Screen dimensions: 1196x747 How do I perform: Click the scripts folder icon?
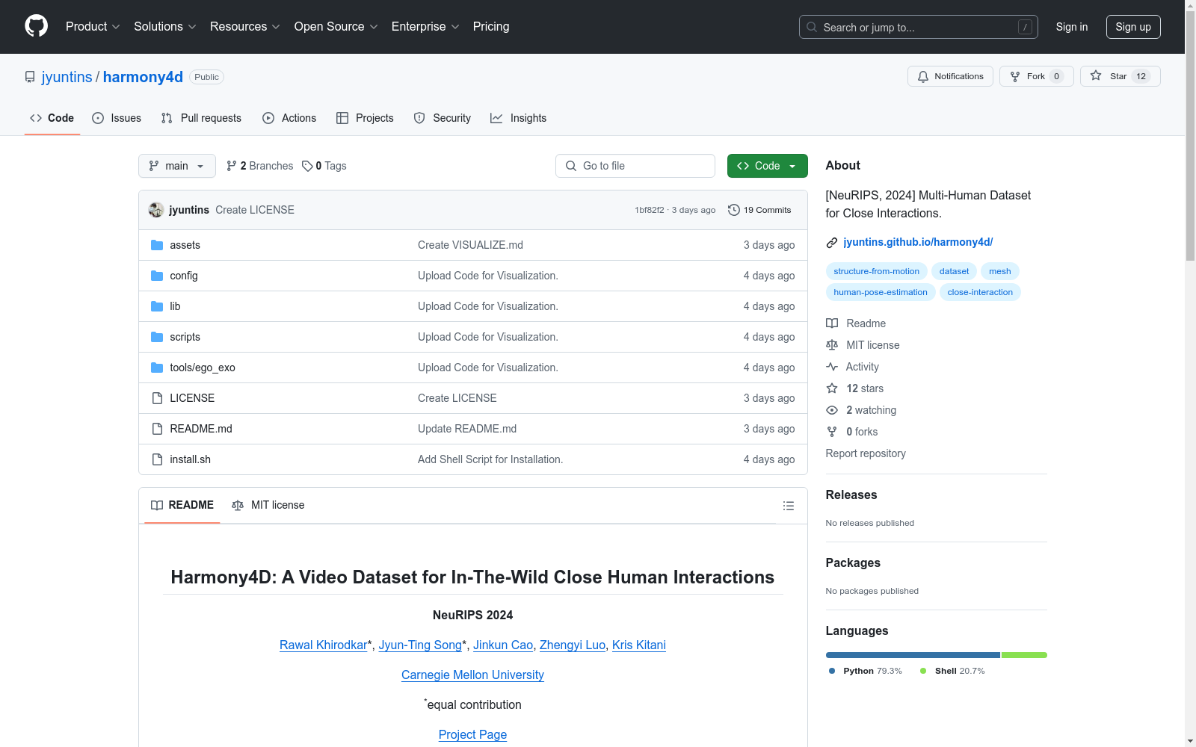[157, 337]
